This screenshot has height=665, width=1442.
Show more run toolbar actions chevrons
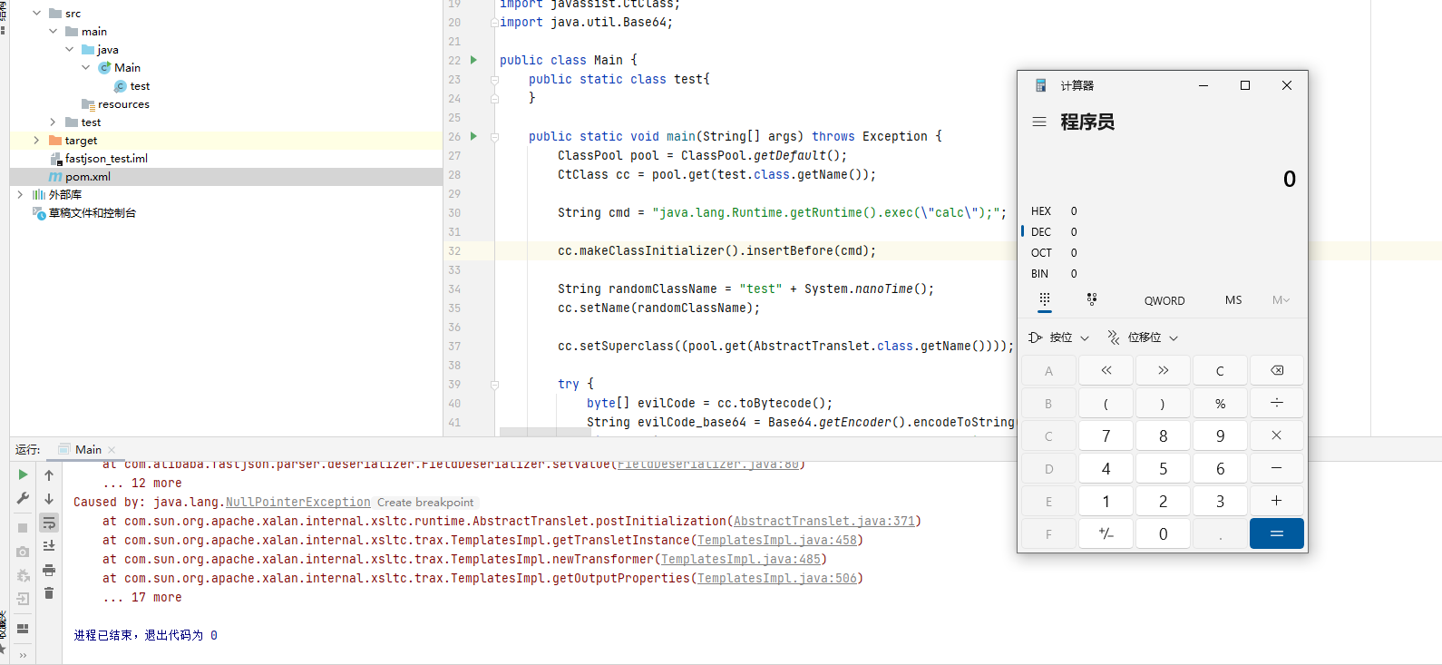tap(23, 655)
